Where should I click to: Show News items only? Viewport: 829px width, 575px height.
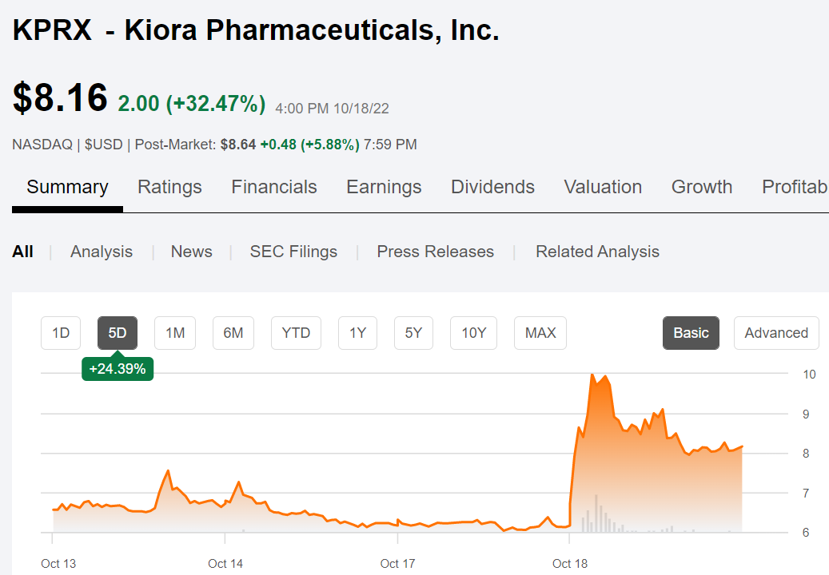point(192,252)
